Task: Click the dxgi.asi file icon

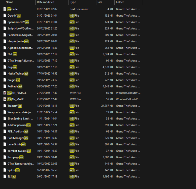Action: coord(5,67)
